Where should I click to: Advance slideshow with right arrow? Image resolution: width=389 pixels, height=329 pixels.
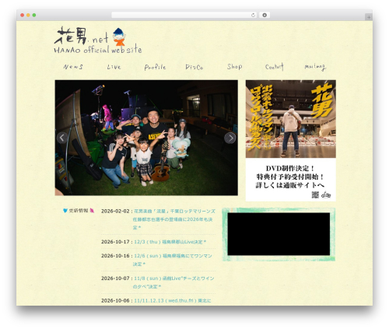click(x=230, y=138)
